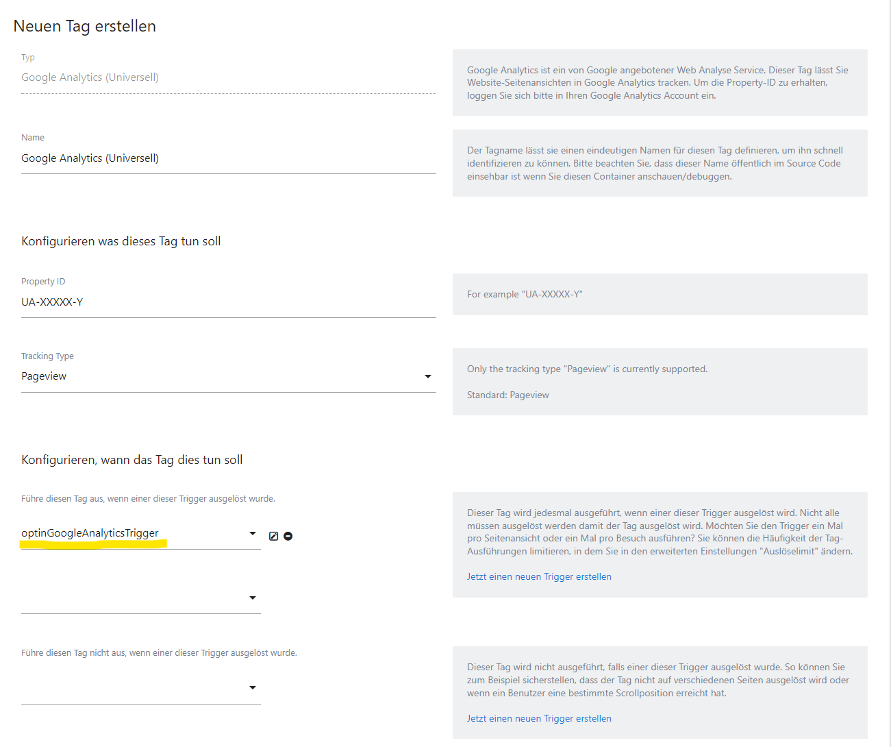
Task: Click the 'Führe diesen Tag nicht aus' label
Action: [x=159, y=653]
